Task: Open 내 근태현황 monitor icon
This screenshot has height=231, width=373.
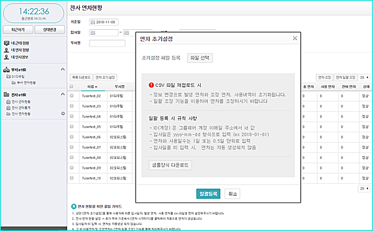Action: tap(7, 43)
